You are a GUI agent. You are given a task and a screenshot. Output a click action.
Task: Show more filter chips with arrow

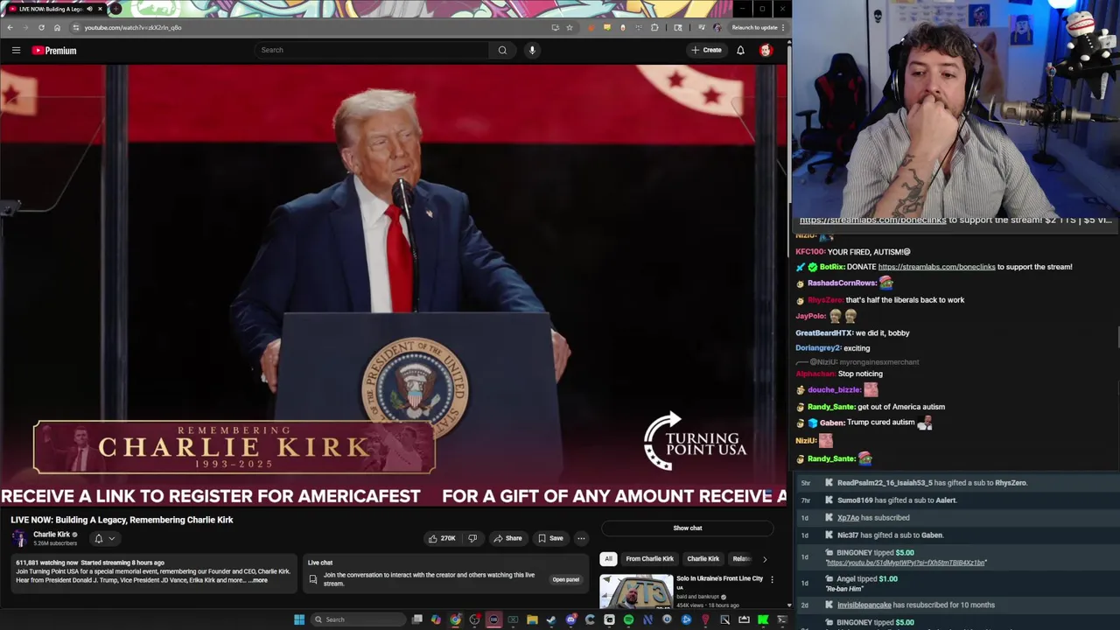click(765, 558)
